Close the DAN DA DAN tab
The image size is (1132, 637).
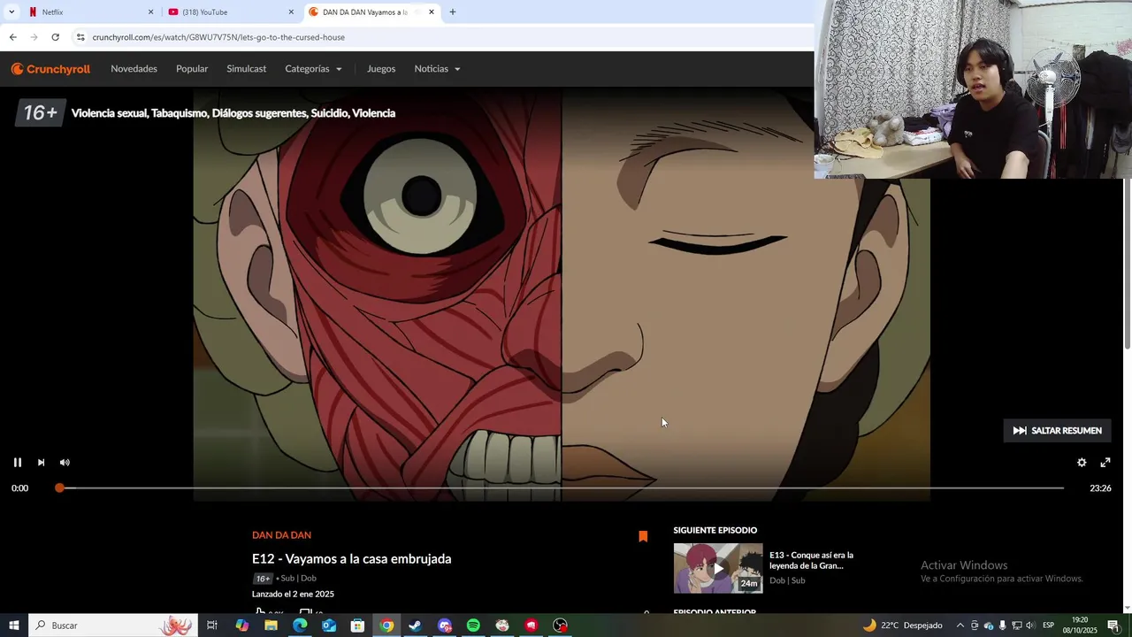(432, 12)
